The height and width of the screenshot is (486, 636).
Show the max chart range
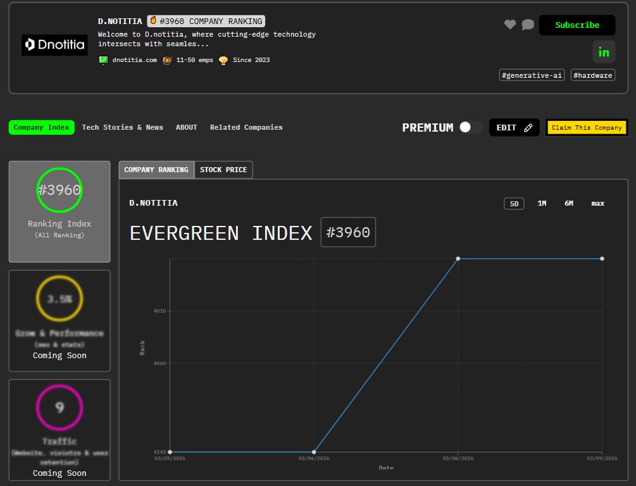click(597, 203)
